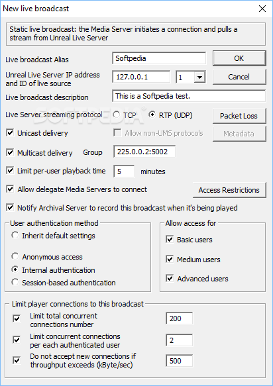Select RTP (UDP) streaming protocol

170,115
